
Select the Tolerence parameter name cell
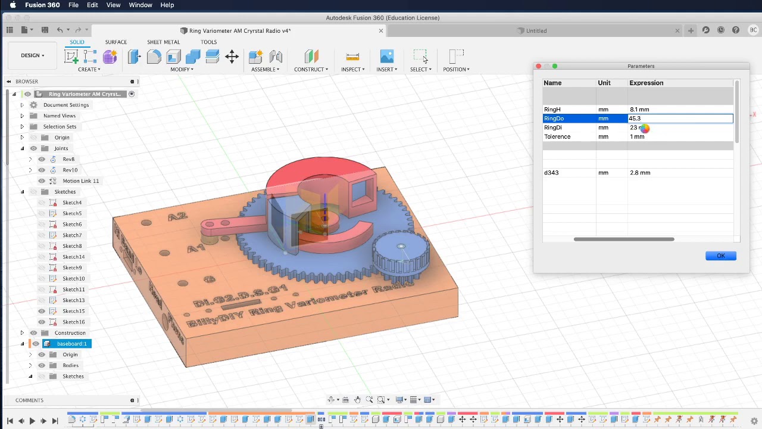click(569, 136)
